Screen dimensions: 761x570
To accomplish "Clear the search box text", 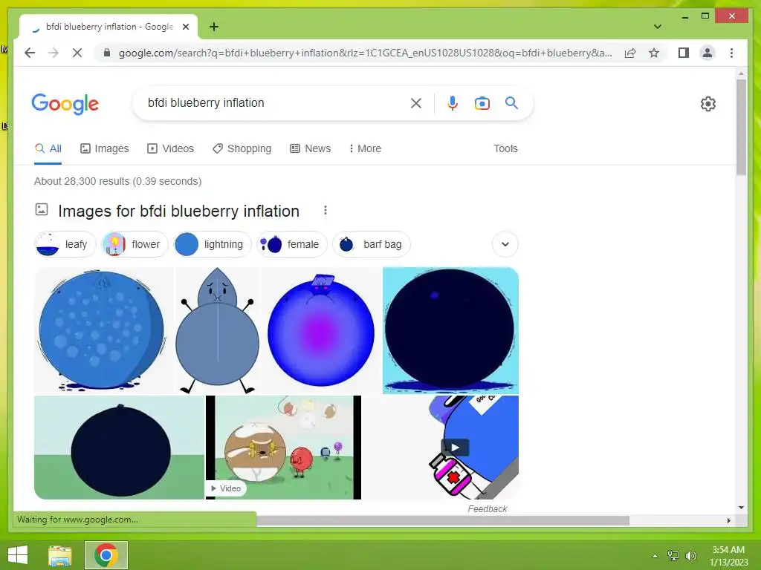I will pyautogui.click(x=416, y=103).
